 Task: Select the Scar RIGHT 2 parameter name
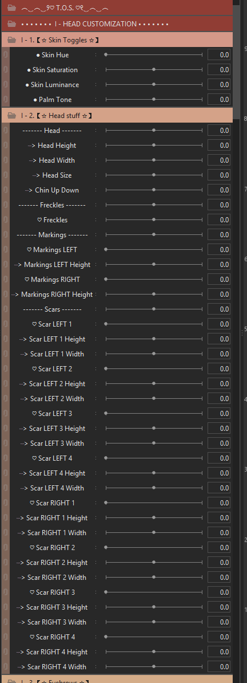[52, 548]
